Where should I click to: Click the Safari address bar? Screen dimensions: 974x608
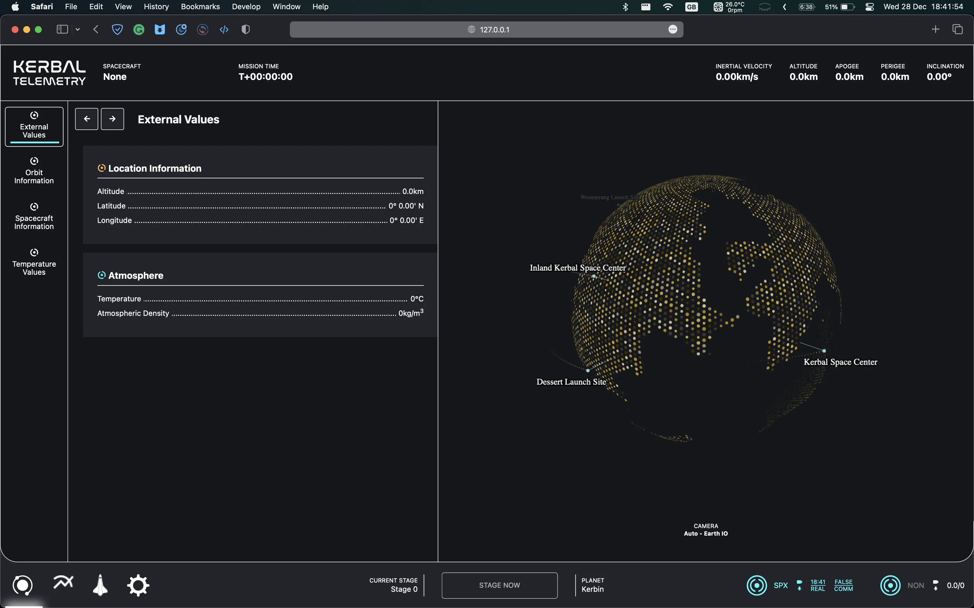tap(486, 29)
